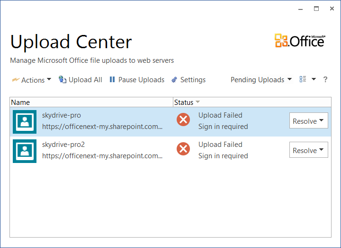Screen dimensions: 341x248
Task: Click the Status column sort arrow
Action: coord(197,102)
